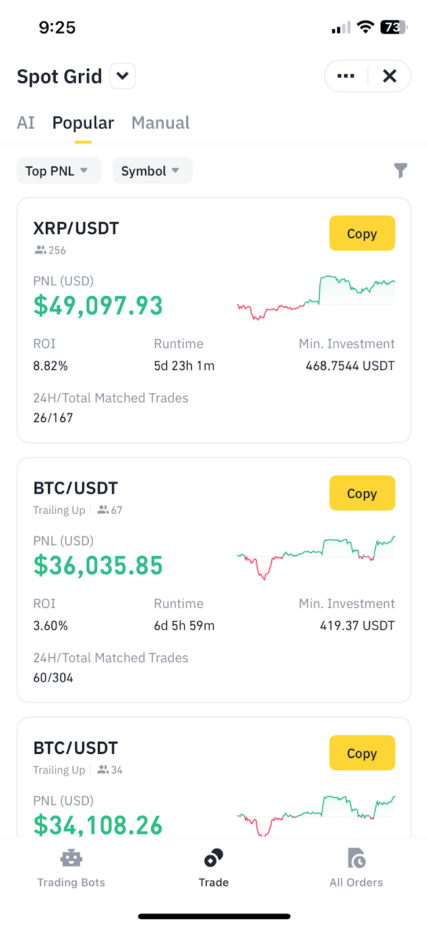The width and height of the screenshot is (428, 928).
Task: Tap the copiers icon under XRP/USDT
Action: pyautogui.click(x=41, y=250)
